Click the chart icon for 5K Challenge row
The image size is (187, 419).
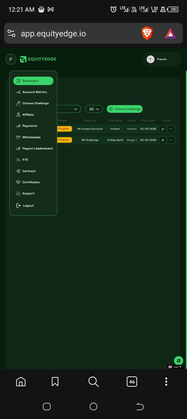tap(171, 140)
